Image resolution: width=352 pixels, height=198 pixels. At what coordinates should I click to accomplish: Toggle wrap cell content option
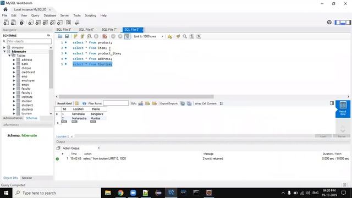[221, 103]
